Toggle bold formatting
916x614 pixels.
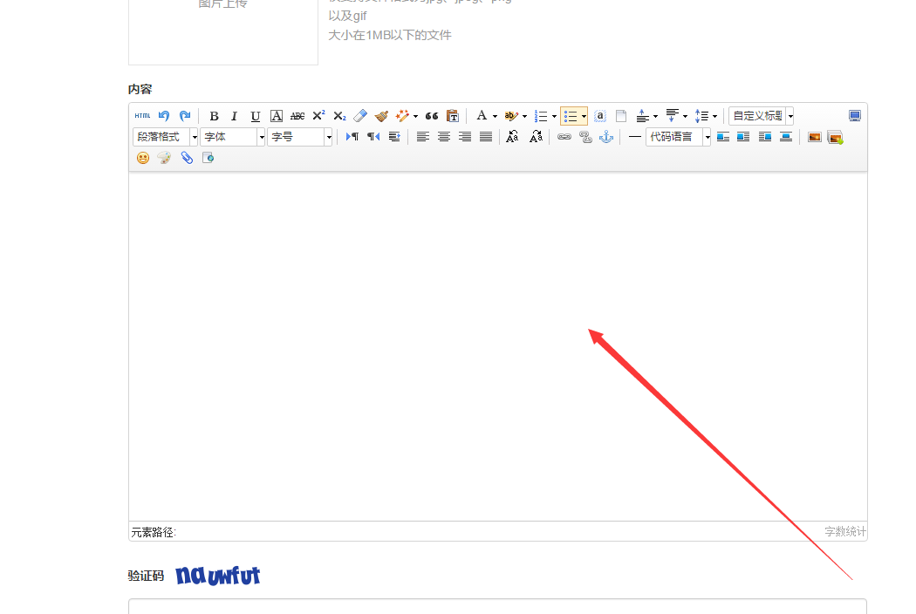coord(214,116)
